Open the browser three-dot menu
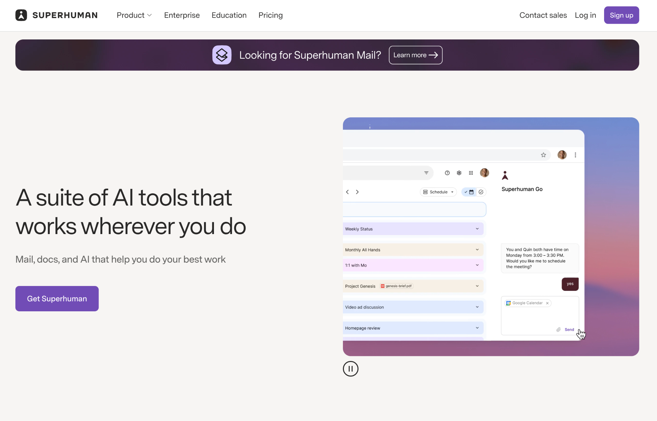The image size is (657, 421). pyautogui.click(x=576, y=155)
